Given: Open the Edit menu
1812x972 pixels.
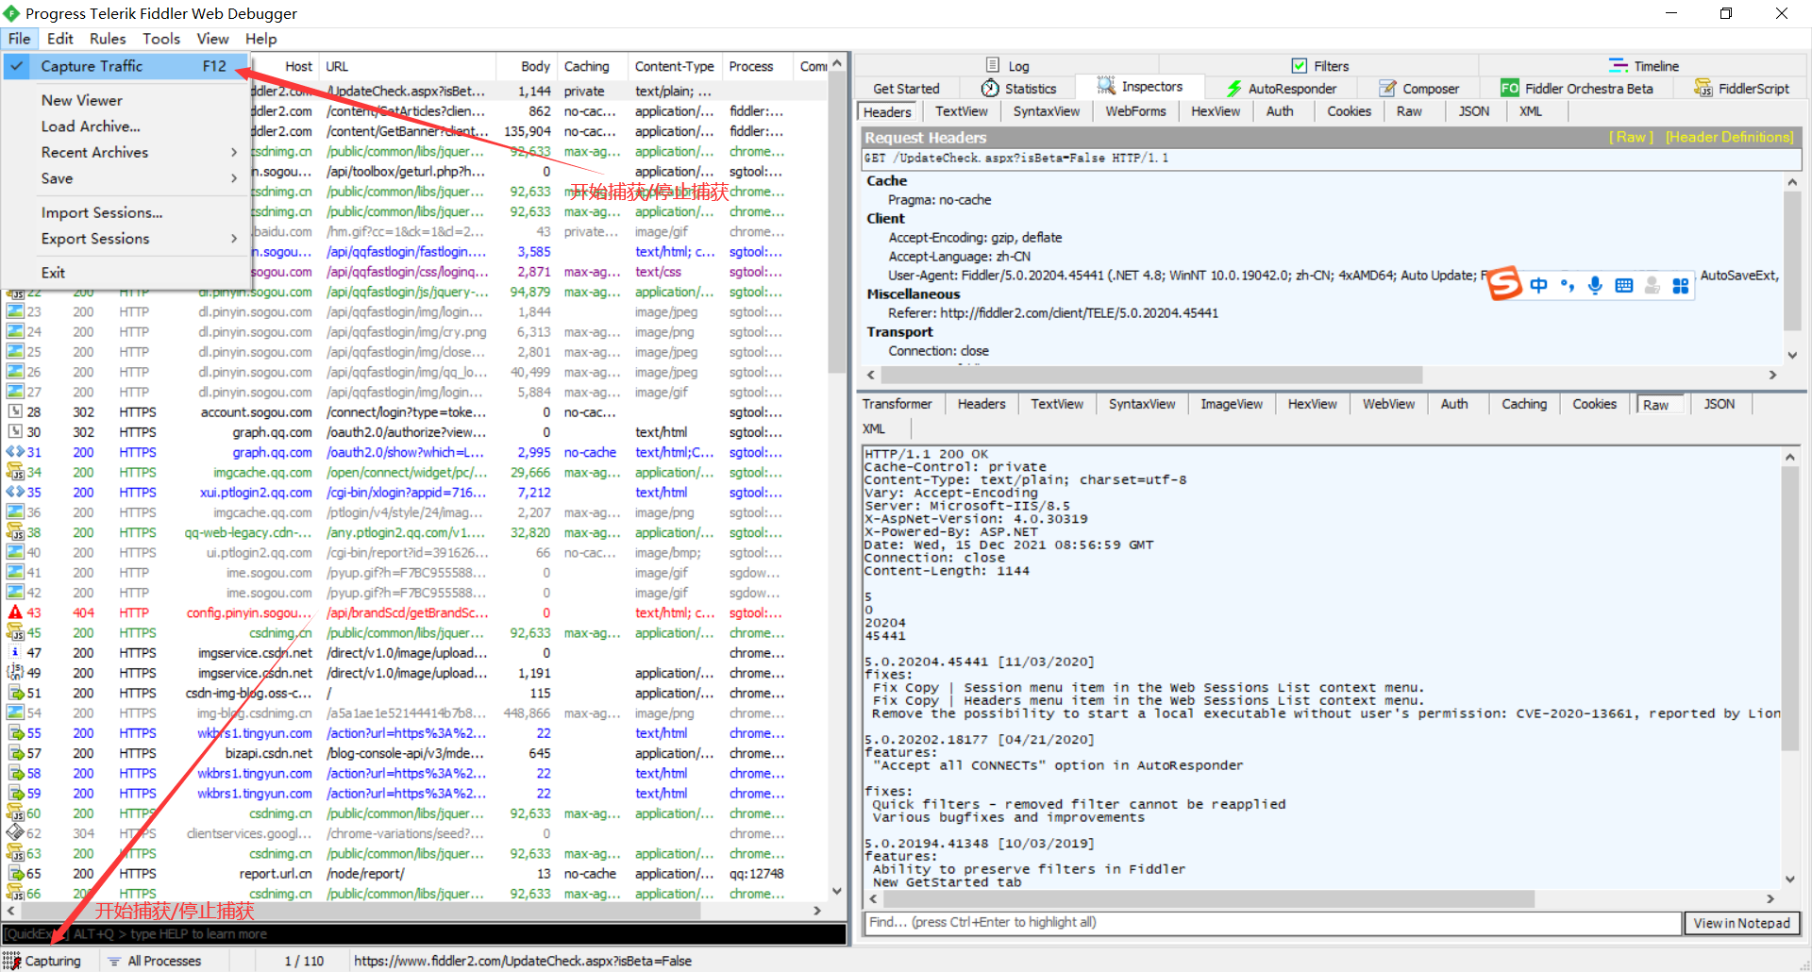Looking at the screenshot, I should (x=59, y=39).
